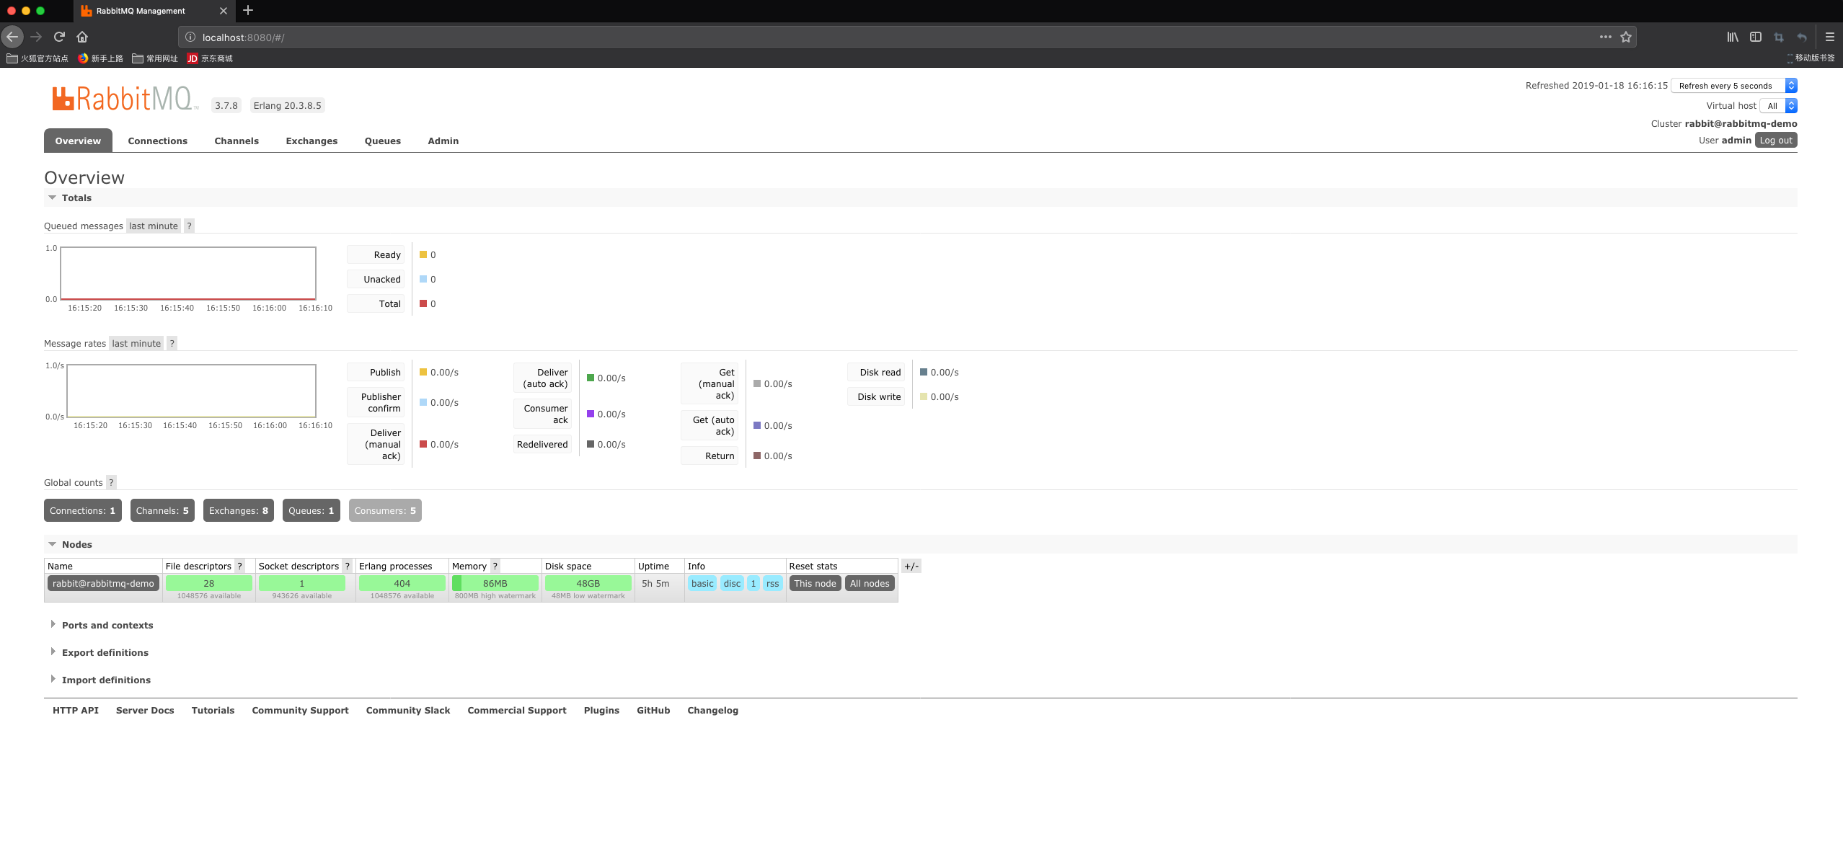The height and width of the screenshot is (844, 1843).
Task: Expand Ports and contexts section
Action: (x=107, y=625)
